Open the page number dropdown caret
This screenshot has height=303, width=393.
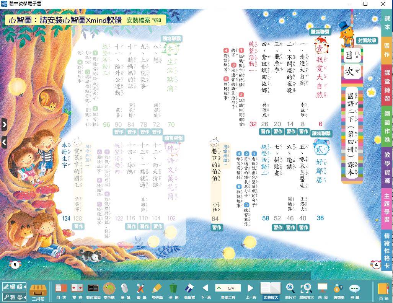point(219,288)
